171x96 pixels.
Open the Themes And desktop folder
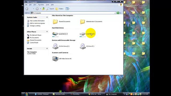tap(134, 25)
